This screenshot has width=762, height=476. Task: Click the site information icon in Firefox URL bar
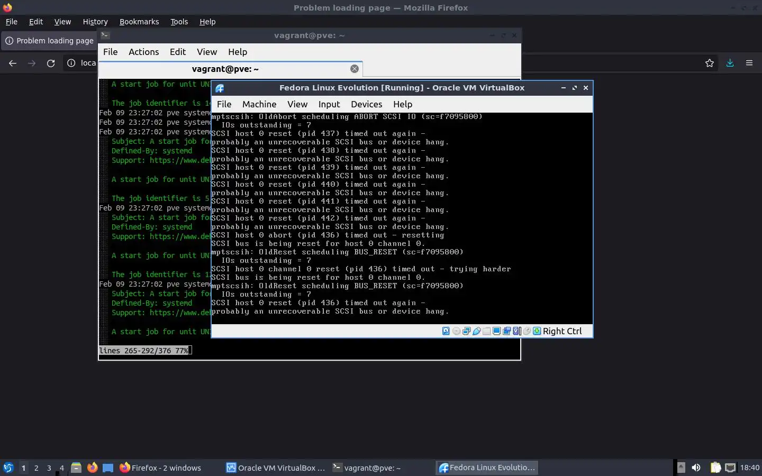71,63
